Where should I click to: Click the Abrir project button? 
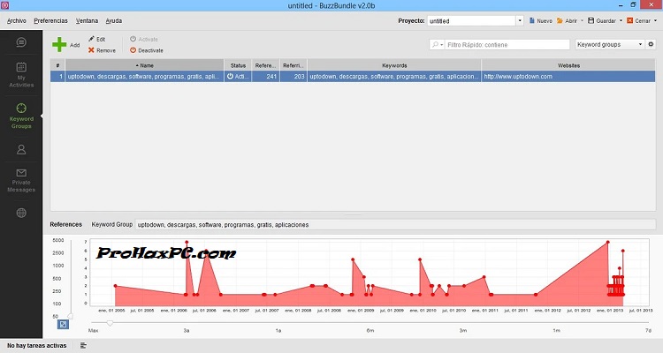tap(567, 20)
